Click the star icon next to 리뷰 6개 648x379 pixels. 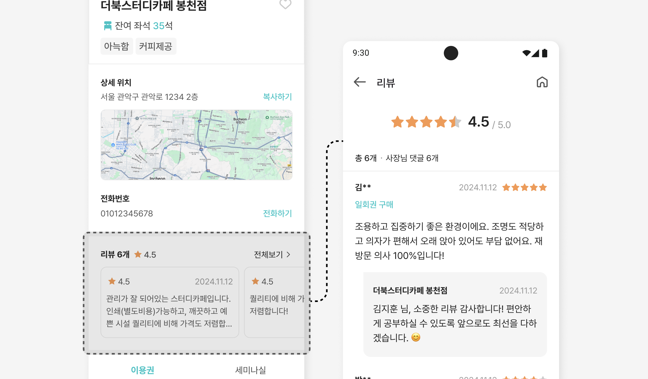point(138,254)
